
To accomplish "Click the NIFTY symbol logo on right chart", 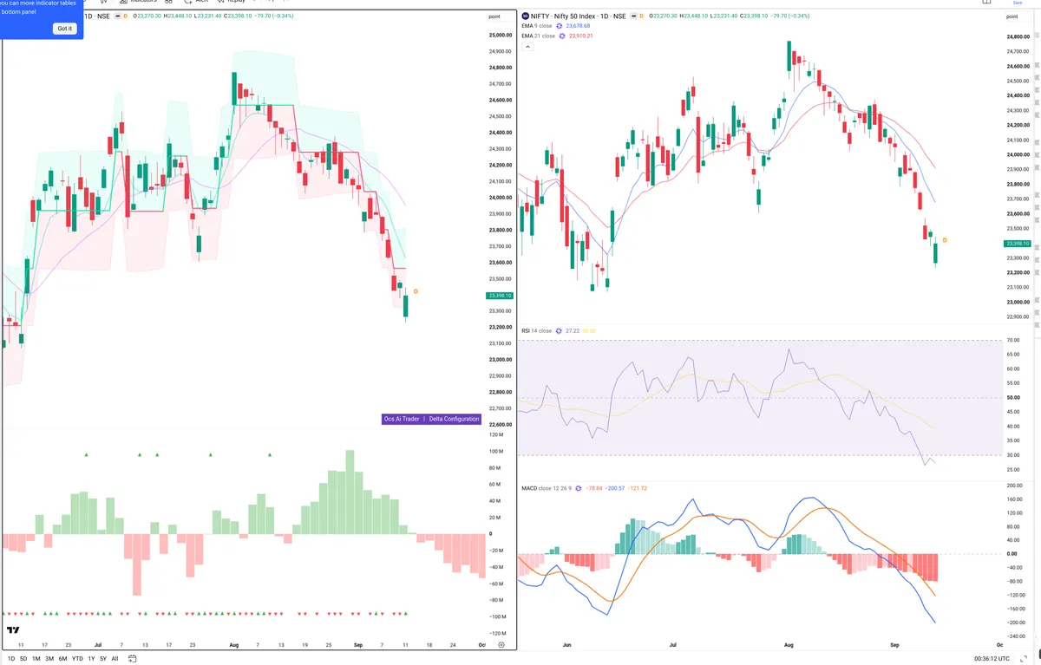I will pyautogui.click(x=526, y=16).
